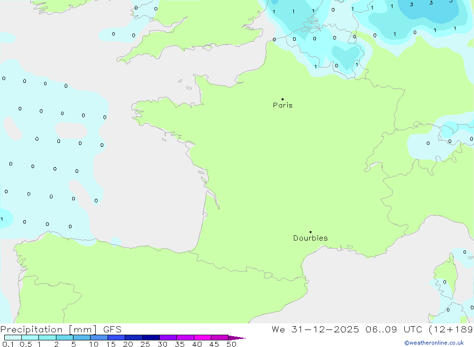474x347 pixels.
Task: Pick the 5–10 mm blue legend swatch
Action: 82,338
